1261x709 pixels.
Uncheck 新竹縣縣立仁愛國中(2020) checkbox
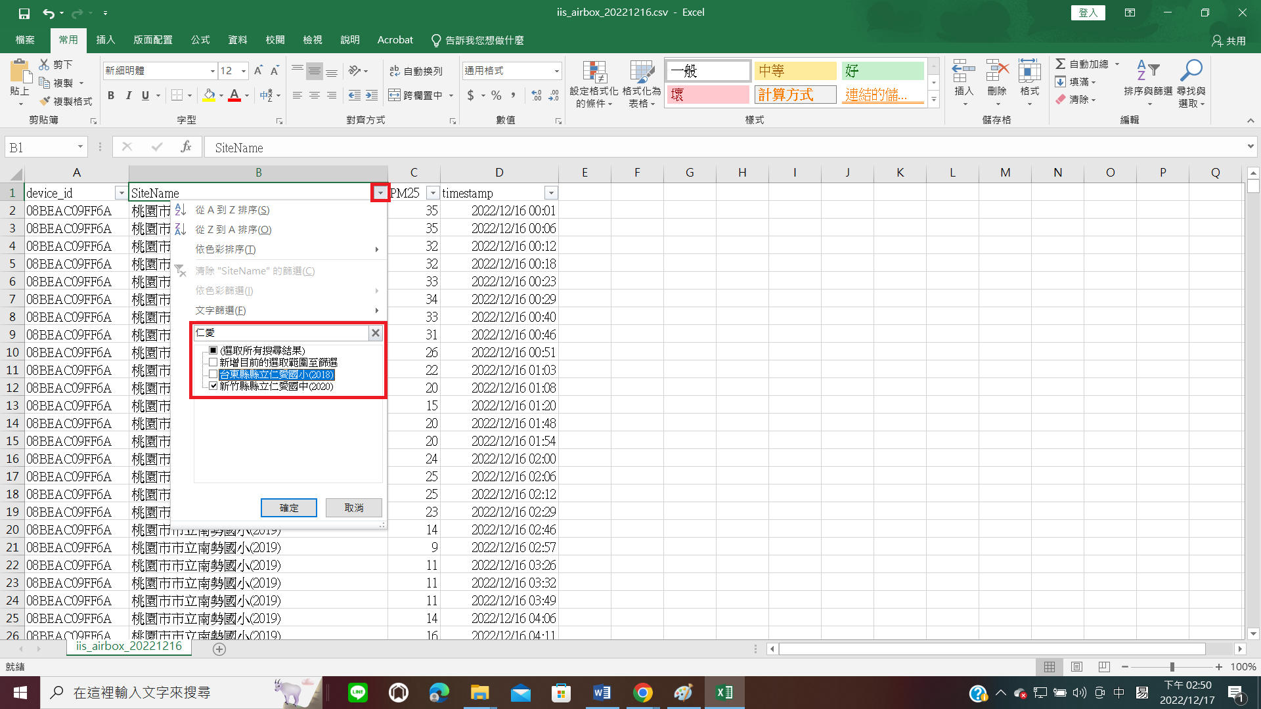(x=213, y=386)
